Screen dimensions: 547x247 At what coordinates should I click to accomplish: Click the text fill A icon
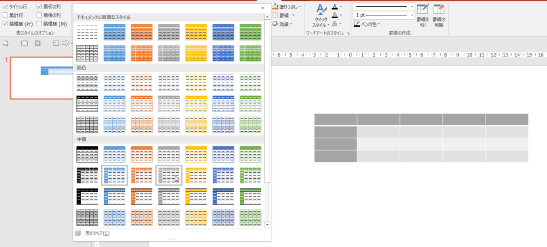[x=335, y=6]
